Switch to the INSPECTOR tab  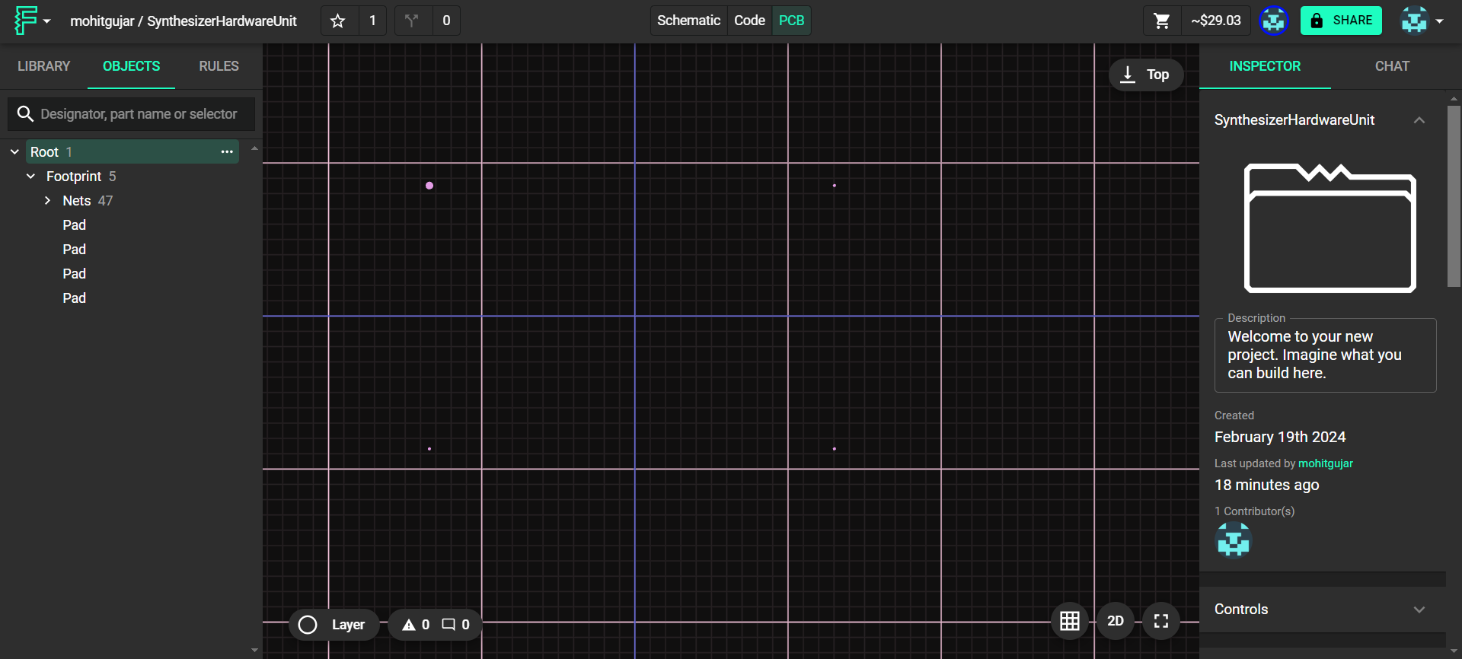pyautogui.click(x=1265, y=66)
